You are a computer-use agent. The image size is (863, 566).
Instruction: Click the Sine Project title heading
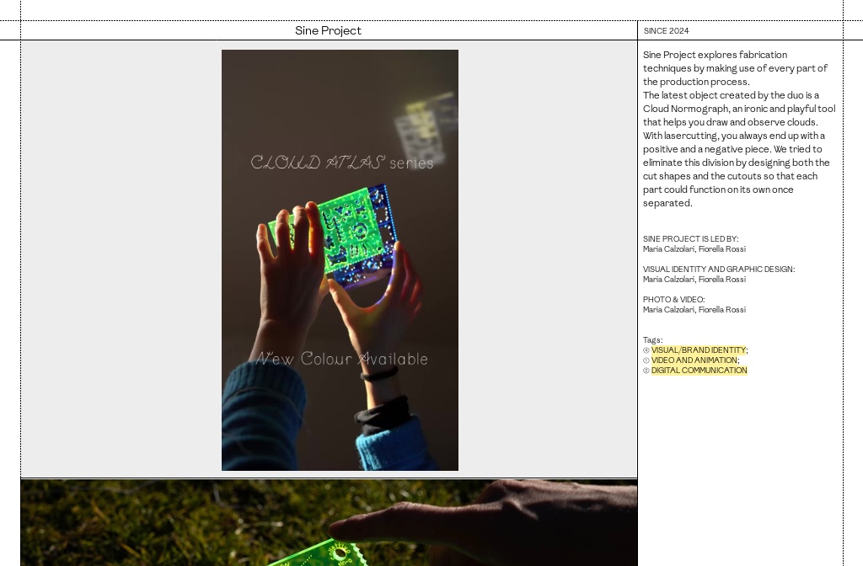click(328, 31)
